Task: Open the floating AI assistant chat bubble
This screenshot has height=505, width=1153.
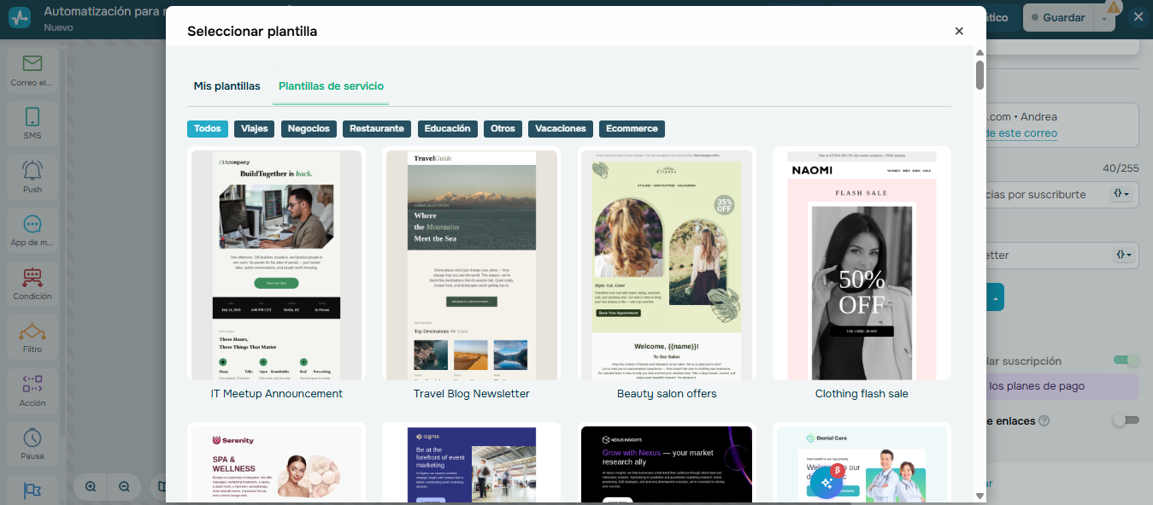Action: (827, 483)
